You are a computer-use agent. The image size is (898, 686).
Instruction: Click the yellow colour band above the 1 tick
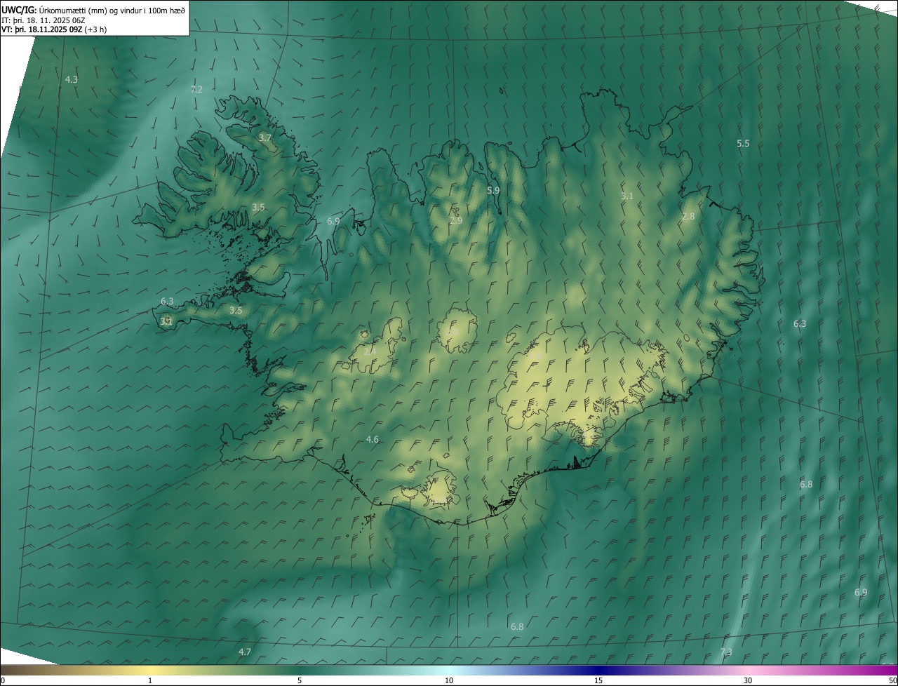coord(150,671)
